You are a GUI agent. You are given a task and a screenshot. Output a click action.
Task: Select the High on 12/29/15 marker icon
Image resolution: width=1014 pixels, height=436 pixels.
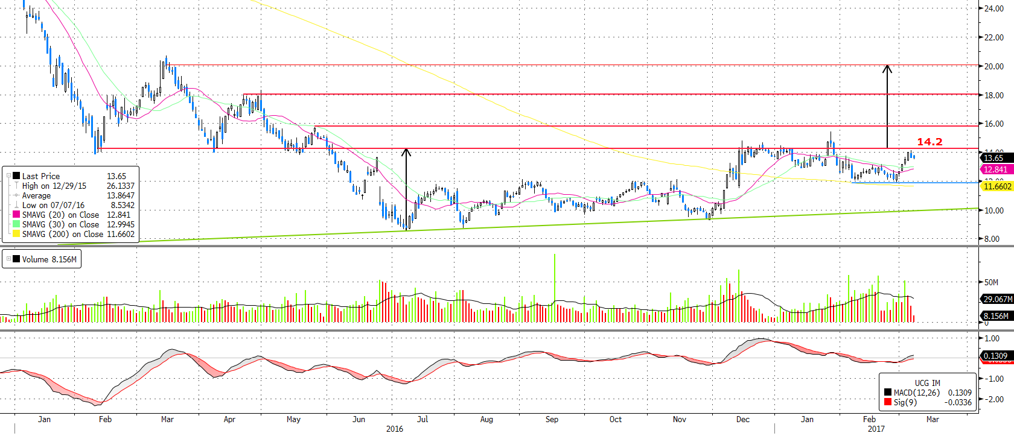(x=16, y=186)
